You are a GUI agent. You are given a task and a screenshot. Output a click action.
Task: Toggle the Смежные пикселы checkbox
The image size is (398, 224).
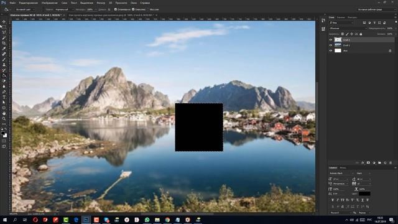tap(133, 9)
